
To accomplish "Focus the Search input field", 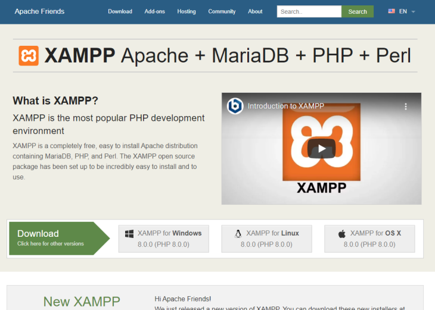I will (x=309, y=12).
